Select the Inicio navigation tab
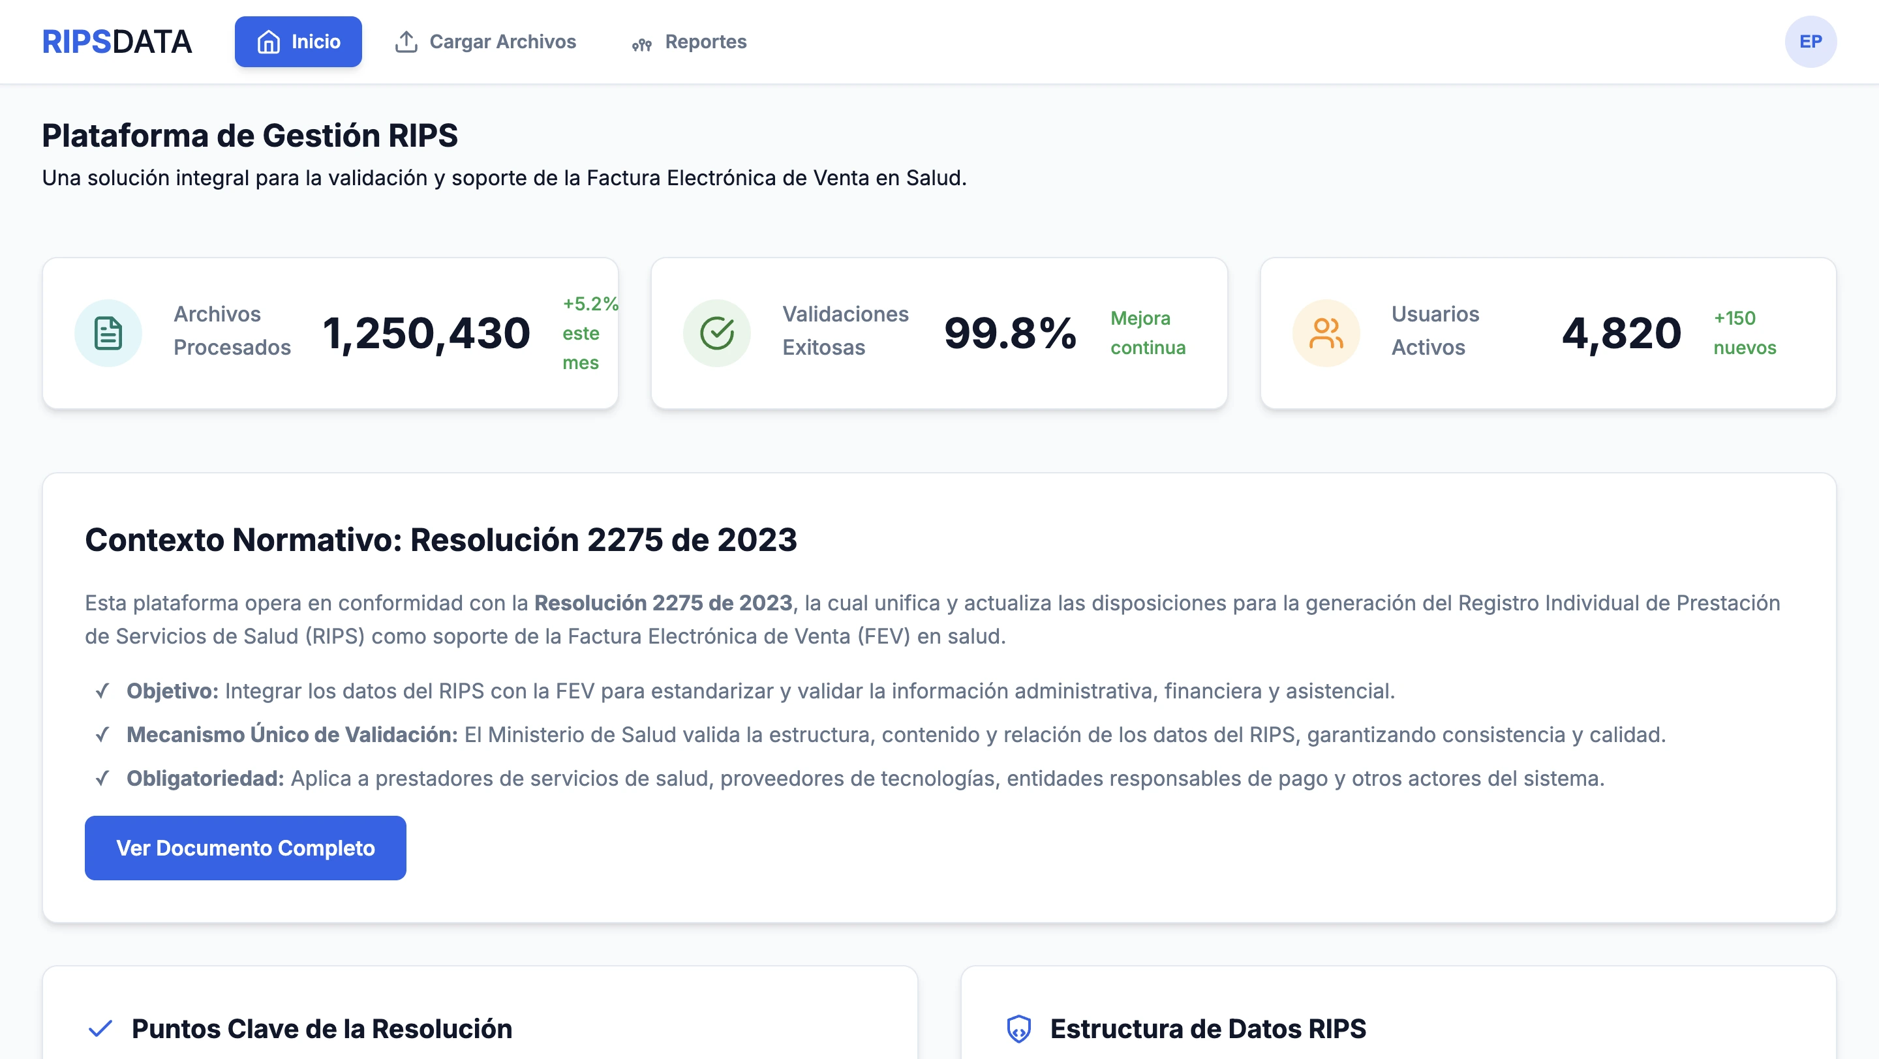 click(x=298, y=42)
